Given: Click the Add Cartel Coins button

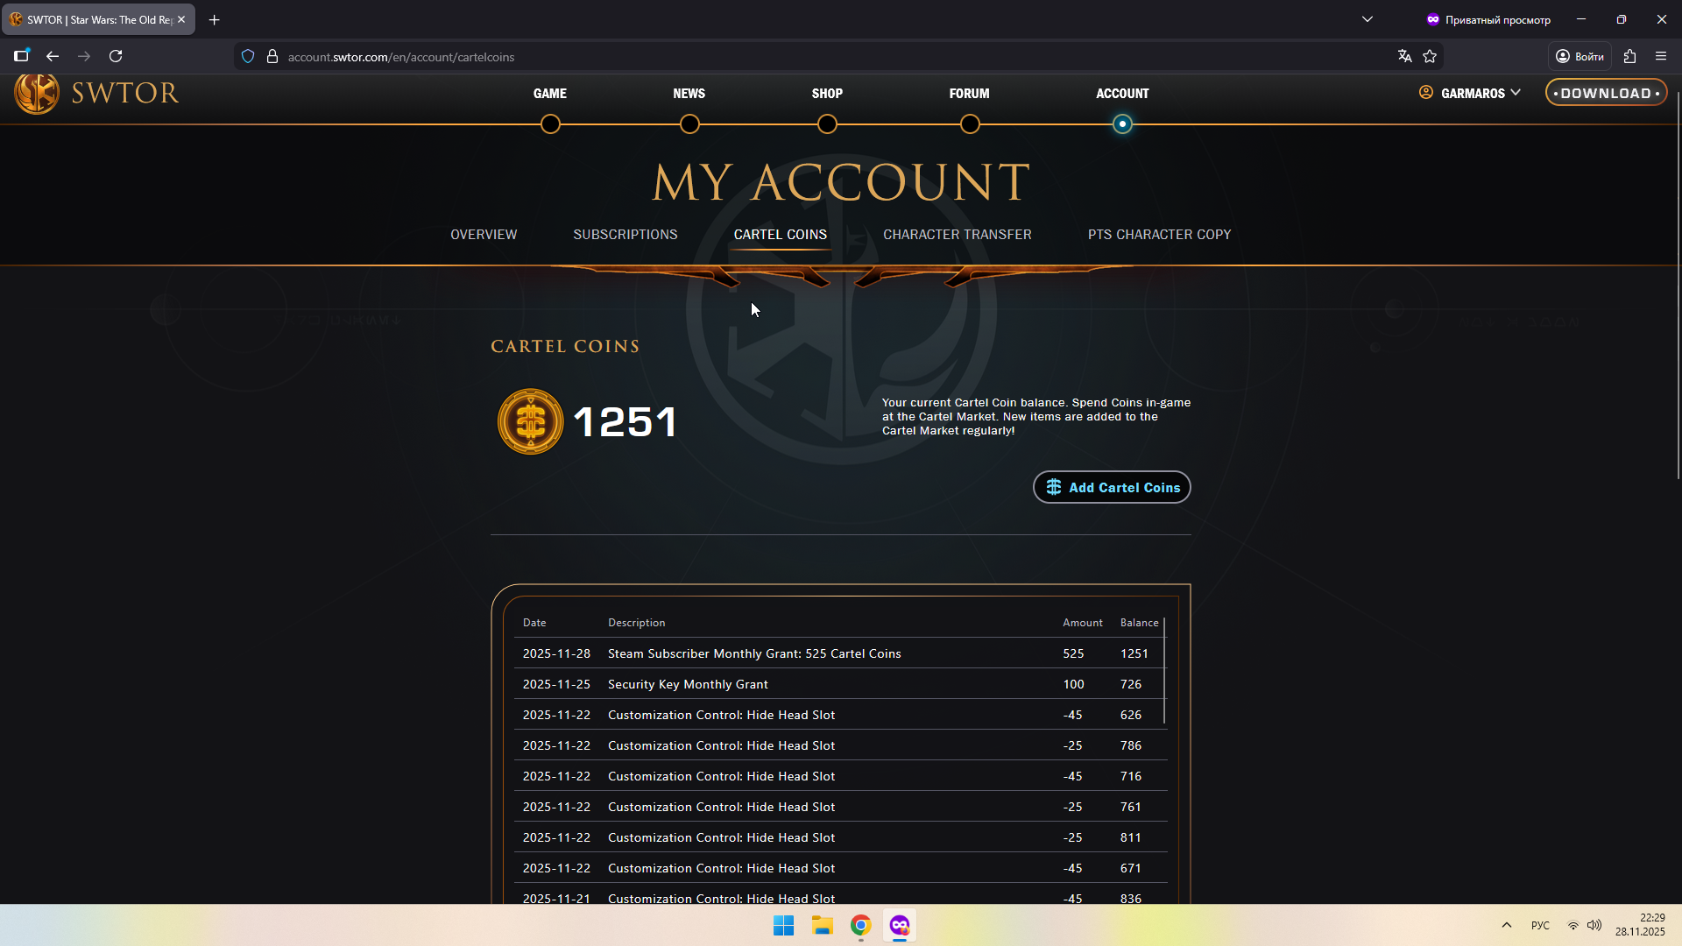Looking at the screenshot, I should coord(1111,487).
